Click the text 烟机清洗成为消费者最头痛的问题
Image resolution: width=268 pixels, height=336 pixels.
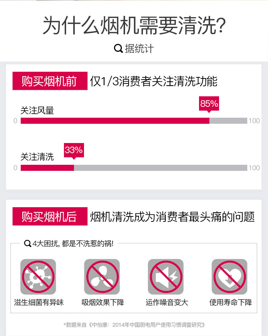[172, 217]
